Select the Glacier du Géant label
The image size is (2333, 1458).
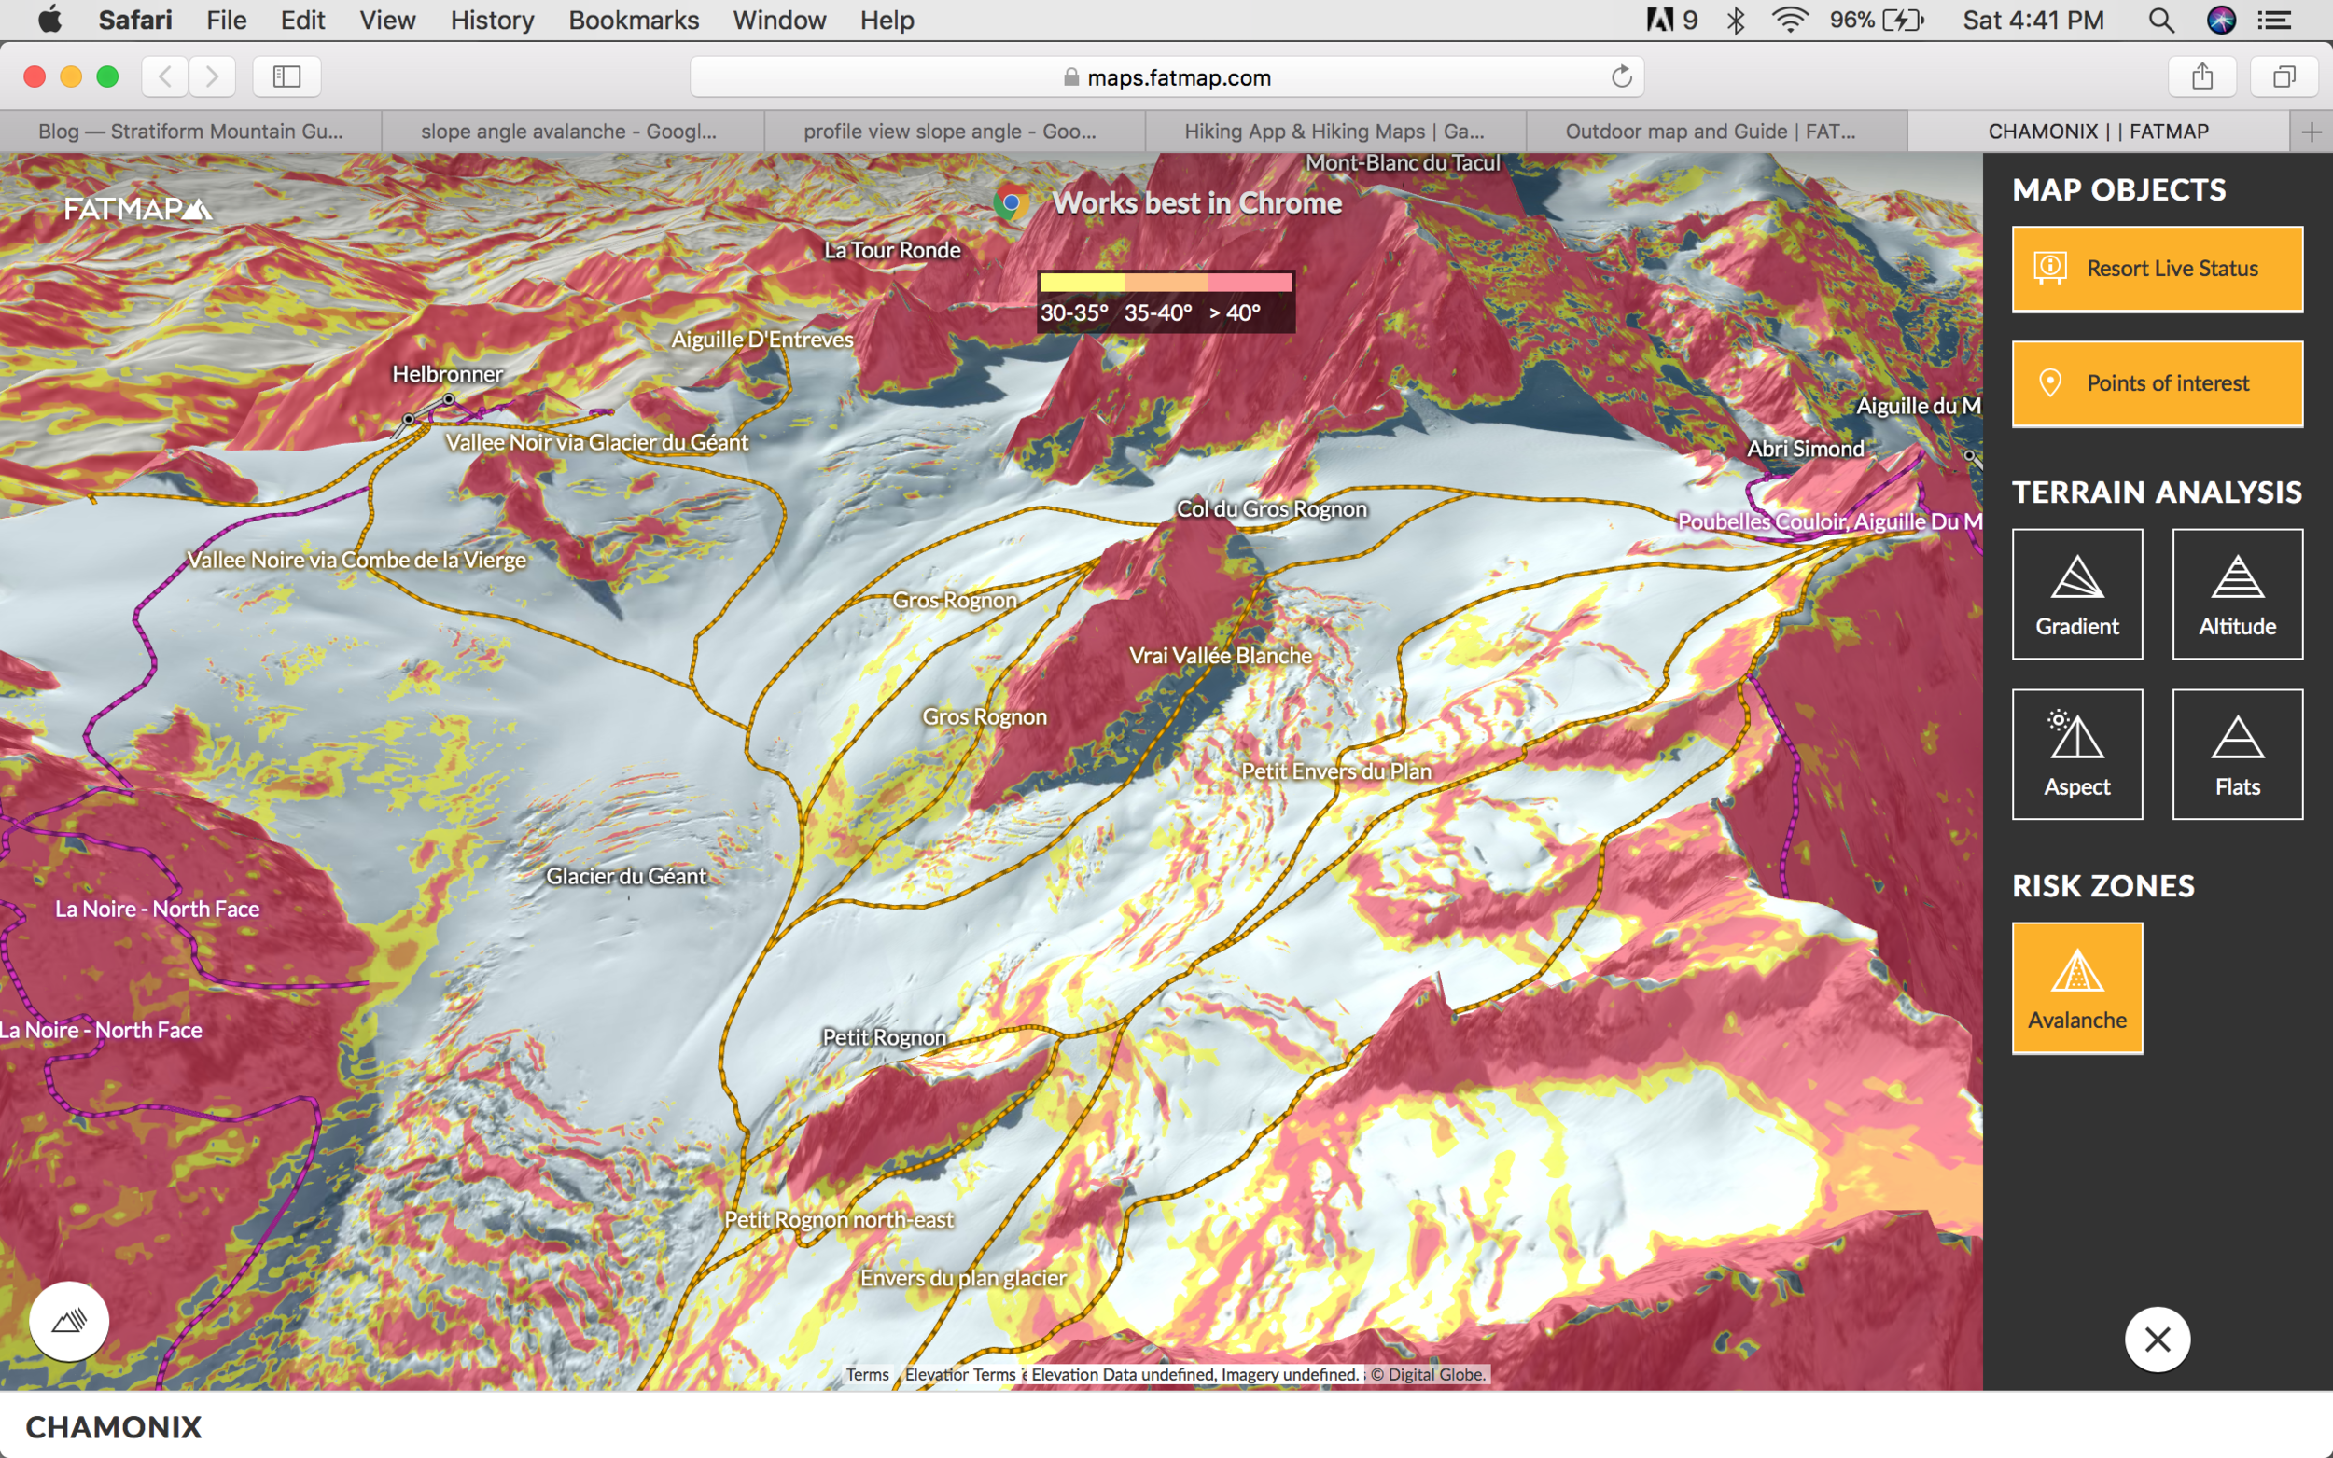coord(626,876)
